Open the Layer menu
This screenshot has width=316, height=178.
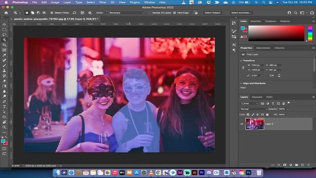tap(67, 2)
